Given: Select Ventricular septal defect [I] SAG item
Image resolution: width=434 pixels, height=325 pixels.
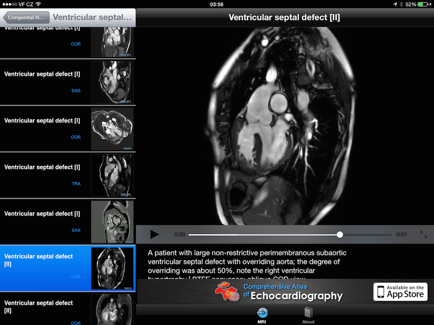Looking at the screenshot, I should click(x=68, y=82).
